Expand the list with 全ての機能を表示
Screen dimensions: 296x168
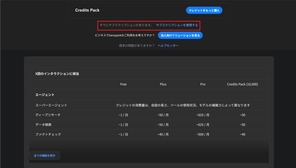pyautogui.click(x=45, y=156)
